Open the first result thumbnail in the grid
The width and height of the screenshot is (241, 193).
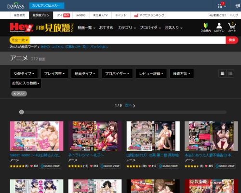pyautogui.click(x=37, y=136)
